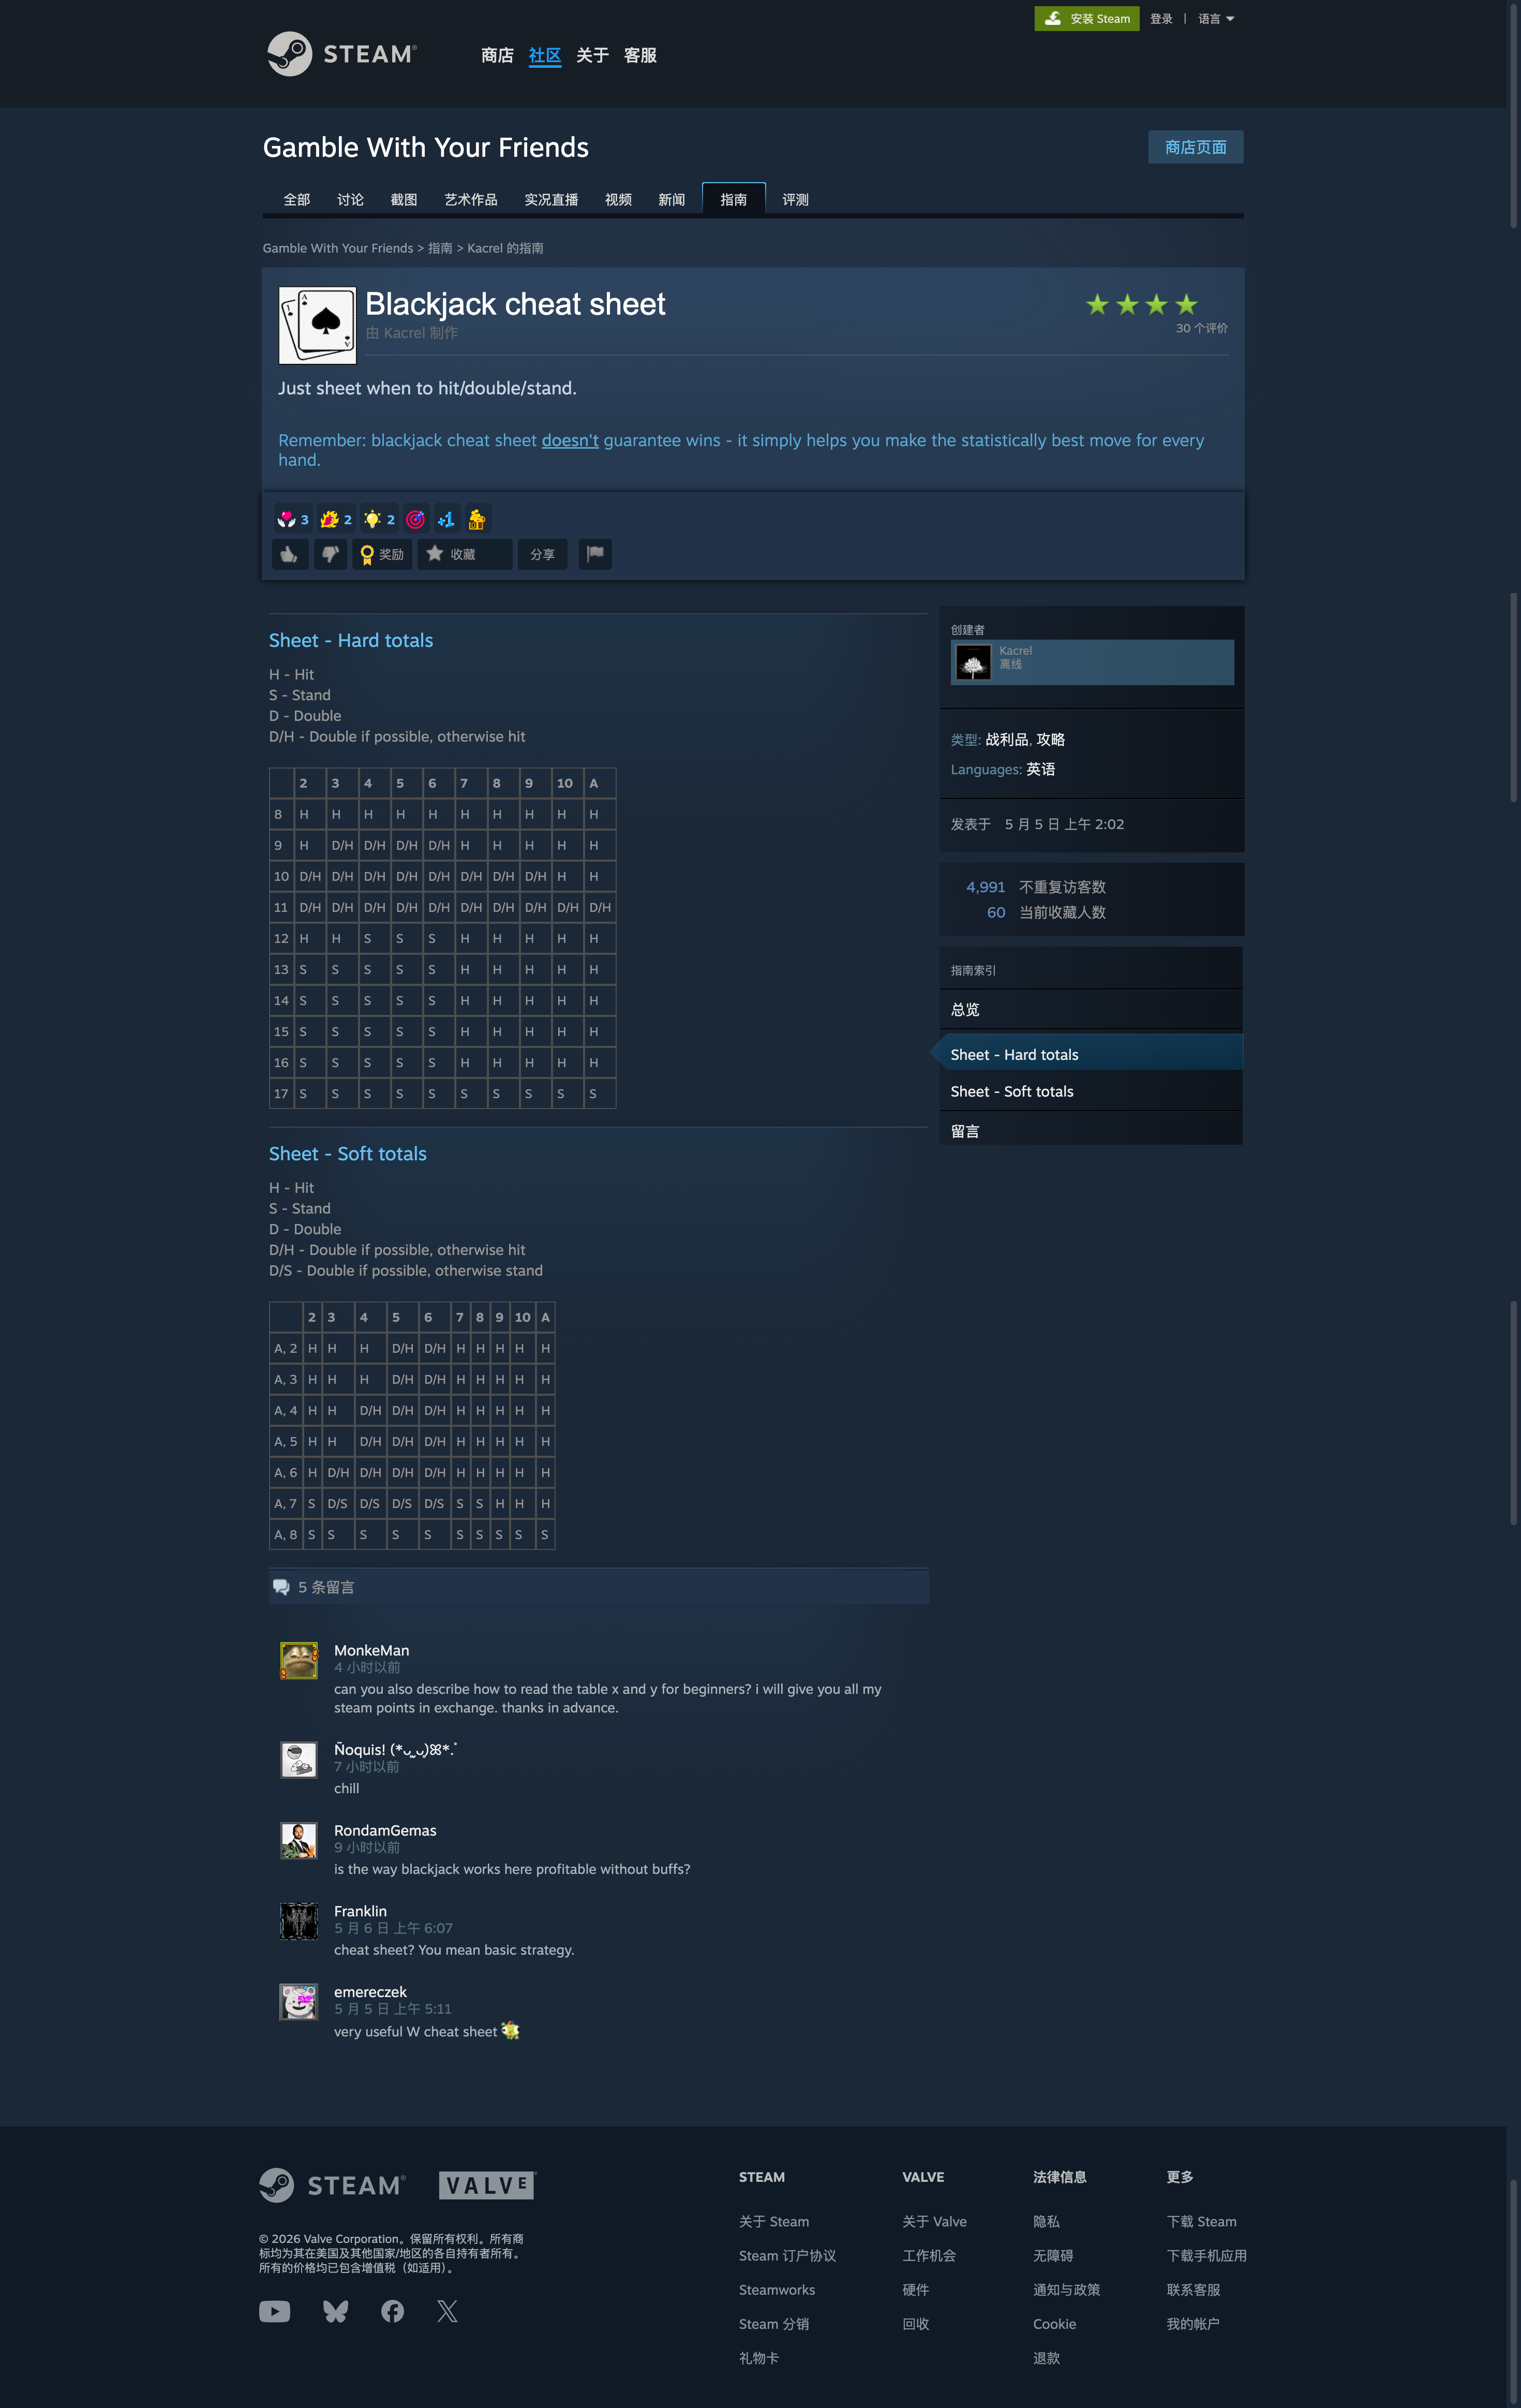1521x2408 pixels.
Task: Click the 战利品 category link
Action: (1007, 740)
